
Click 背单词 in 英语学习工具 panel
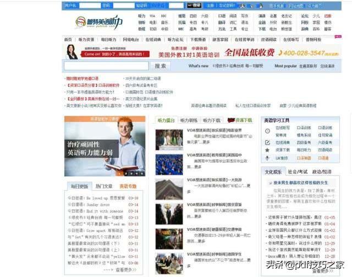(281, 135)
